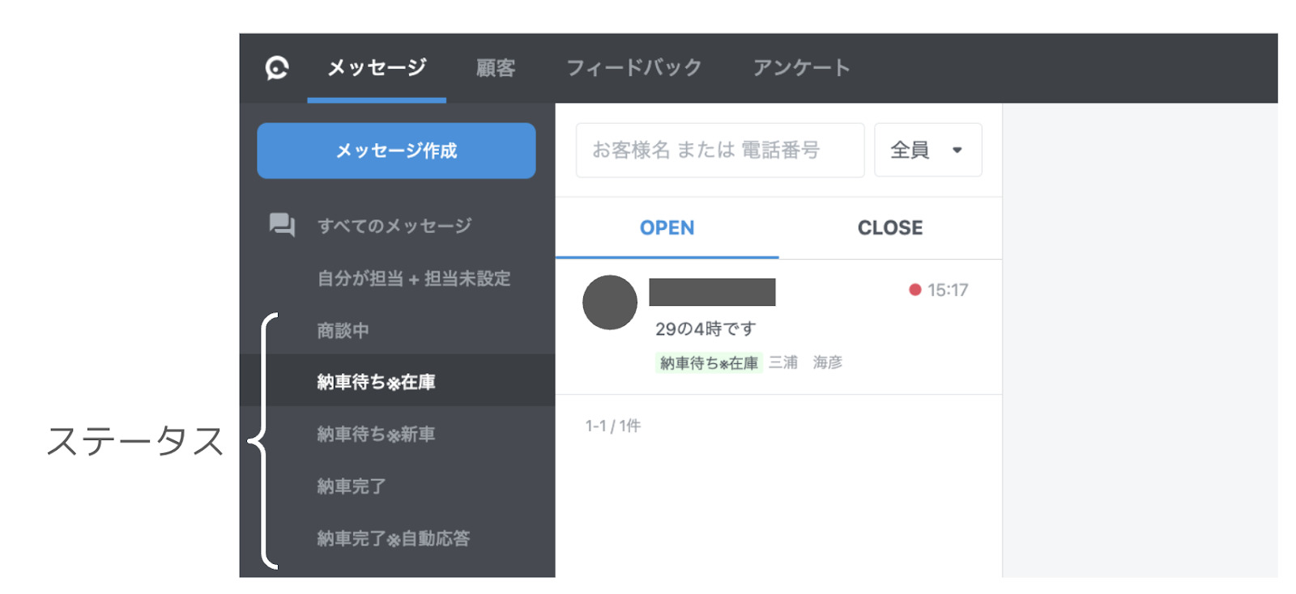Viewport: 1296px width, 594px height.
Task: Filter by 自分が担当 + 担当未設定
Action: 413,278
